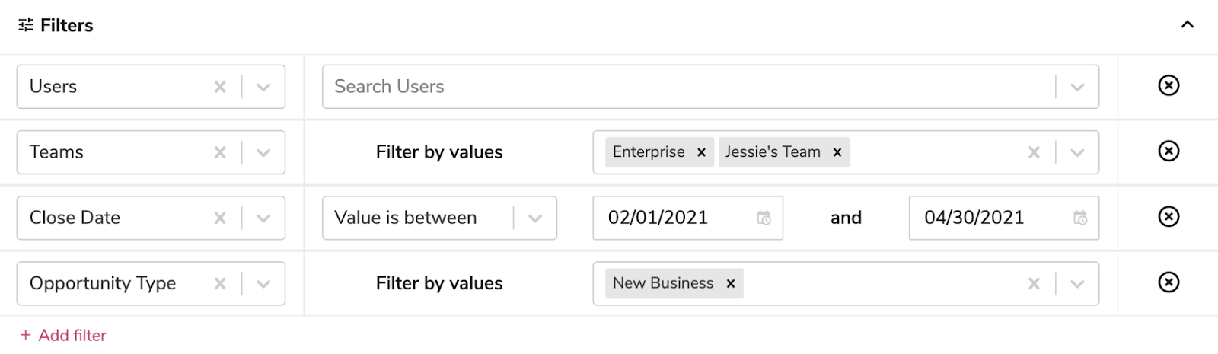This screenshot has height=354, width=1218.
Task: Delete the Teams filter row
Action: click(1169, 151)
